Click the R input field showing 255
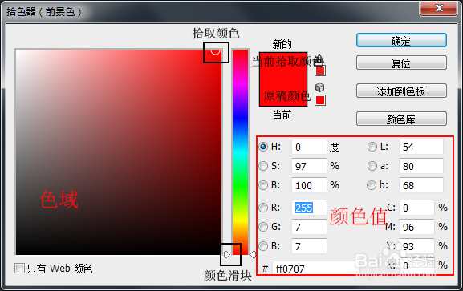Image resolution: width=463 pixels, height=291 pixels. [309, 208]
